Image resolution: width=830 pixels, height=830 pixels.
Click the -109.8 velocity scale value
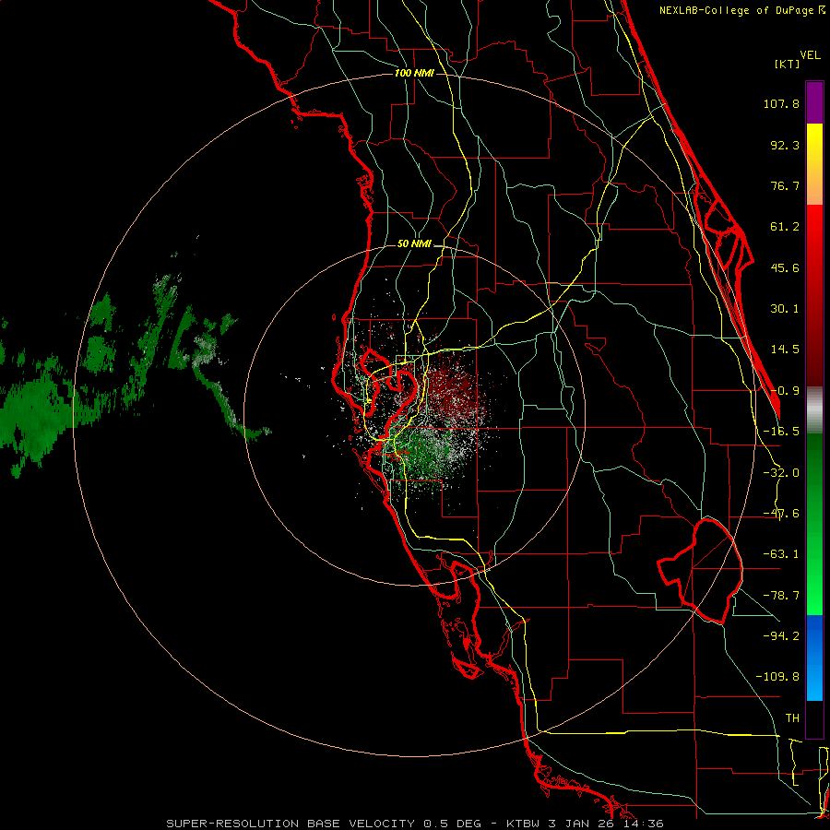[x=777, y=677]
